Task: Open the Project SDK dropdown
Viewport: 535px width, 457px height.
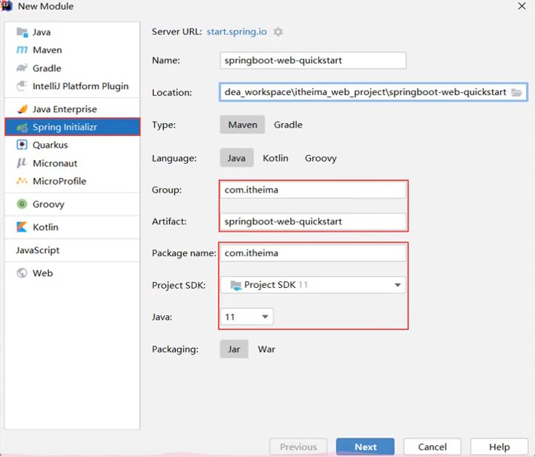Action: click(313, 285)
